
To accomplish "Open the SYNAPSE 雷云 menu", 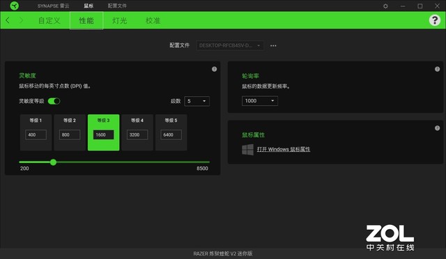I will [x=53, y=6].
